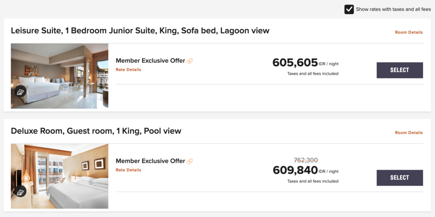The width and height of the screenshot is (435, 217).
Task: View Rate Details for Leisure Suite offer
Action: point(128,70)
